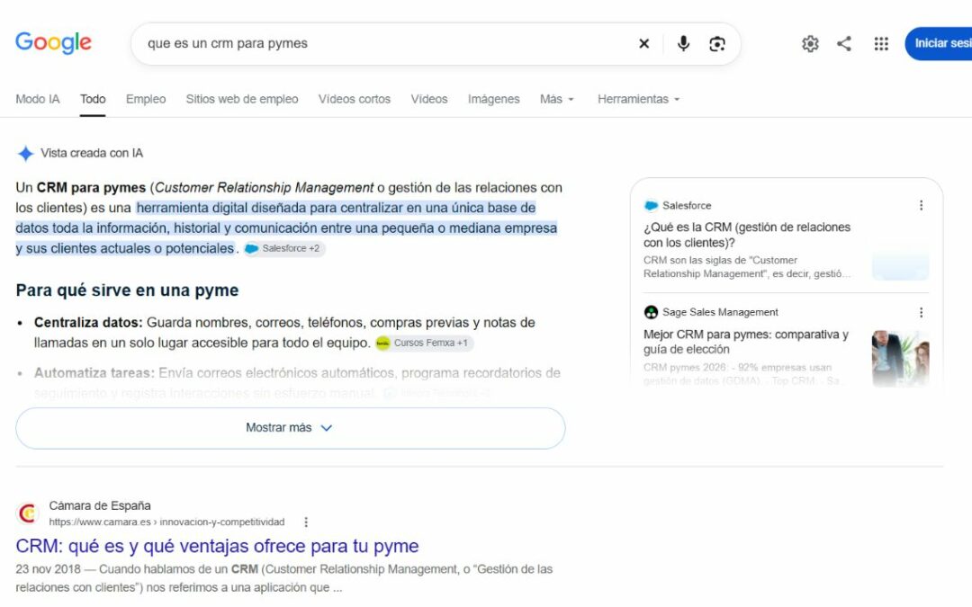Click the Salesforce cloud icon in sources card
This screenshot has width=972, height=607.
point(651,206)
